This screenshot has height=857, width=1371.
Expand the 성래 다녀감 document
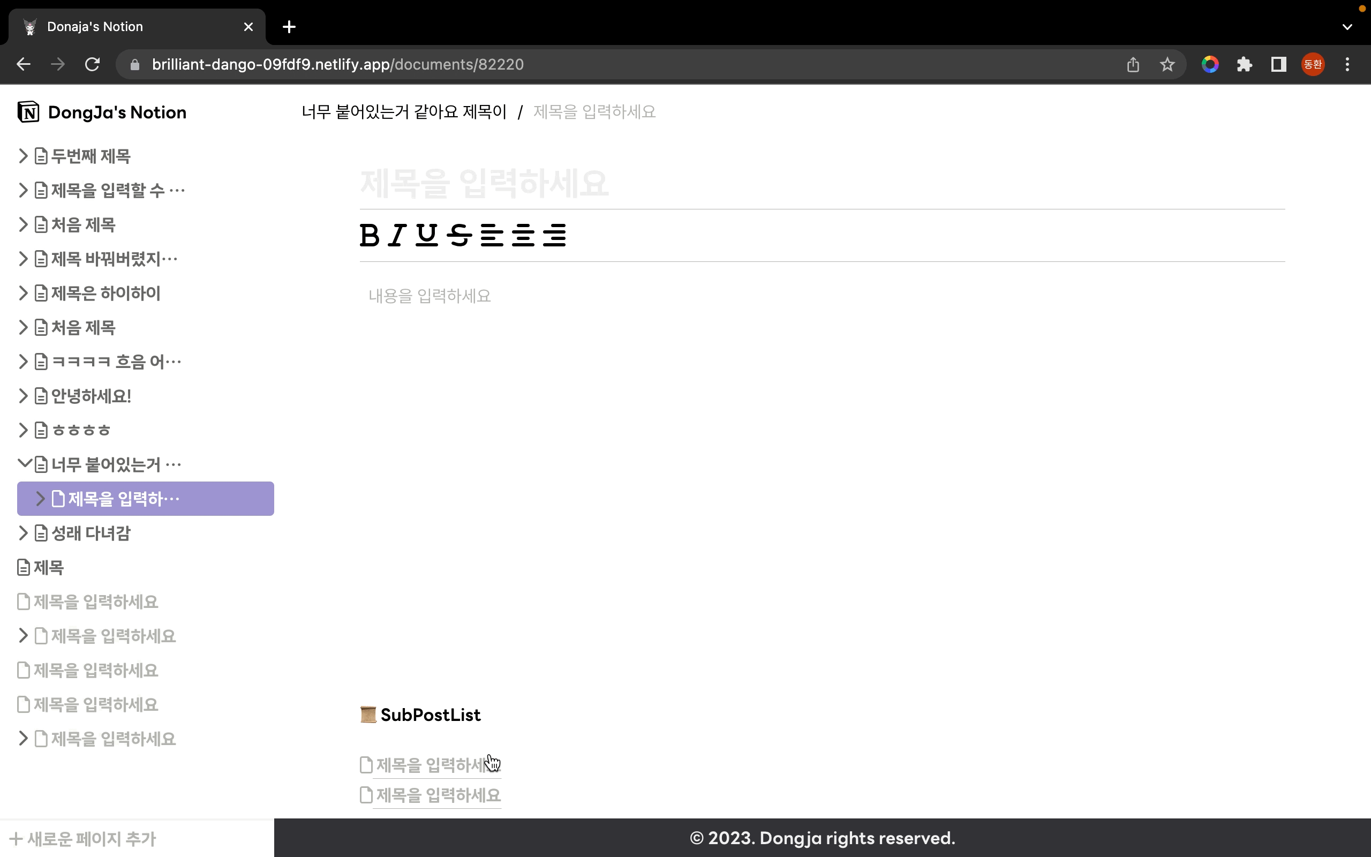pyautogui.click(x=22, y=533)
